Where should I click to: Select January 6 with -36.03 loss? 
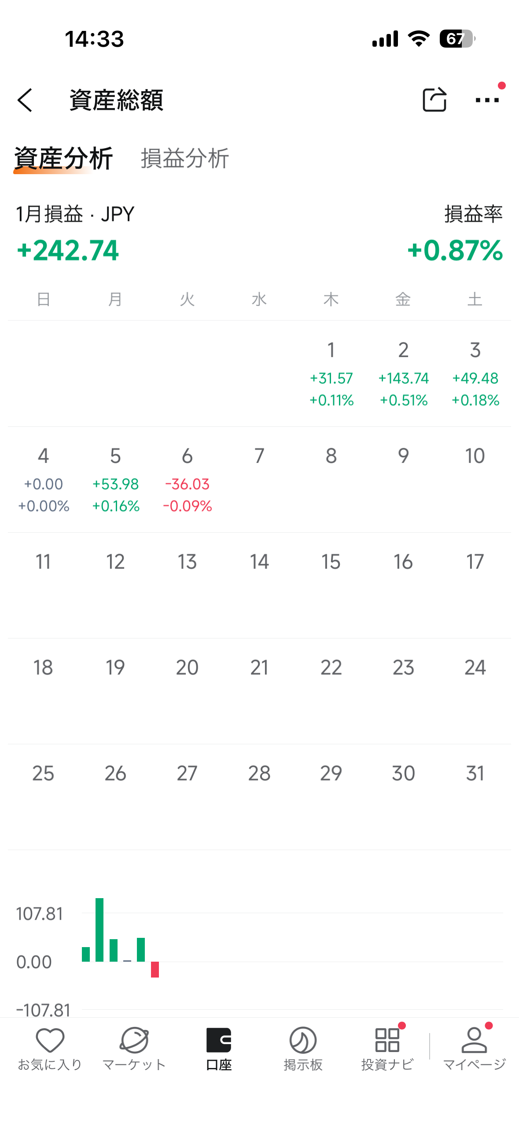188,479
